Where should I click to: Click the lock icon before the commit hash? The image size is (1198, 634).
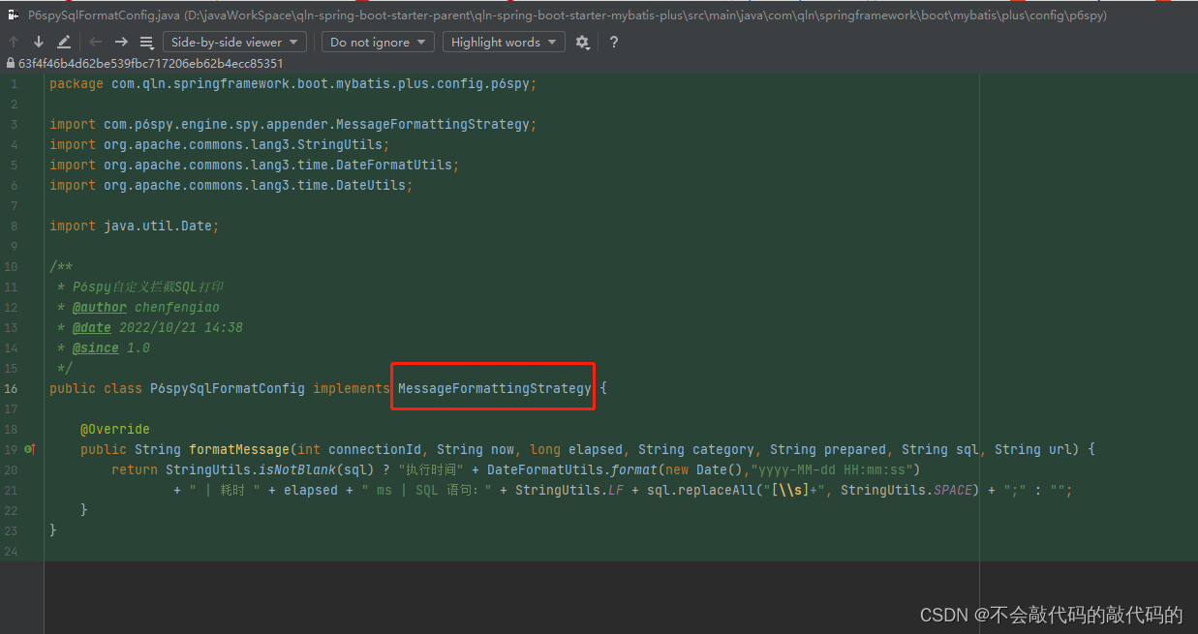click(x=9, y=62)
